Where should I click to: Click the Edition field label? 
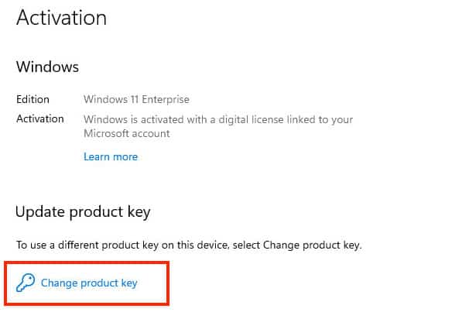point(33,99)
